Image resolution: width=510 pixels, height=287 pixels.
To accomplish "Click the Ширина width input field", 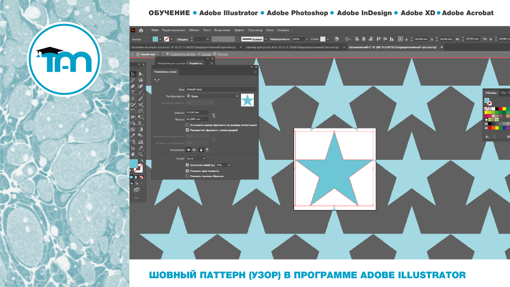I will [197, 112].
